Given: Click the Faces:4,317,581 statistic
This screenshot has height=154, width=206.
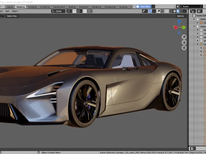Looking at the screenshot, I should [165, 153].
